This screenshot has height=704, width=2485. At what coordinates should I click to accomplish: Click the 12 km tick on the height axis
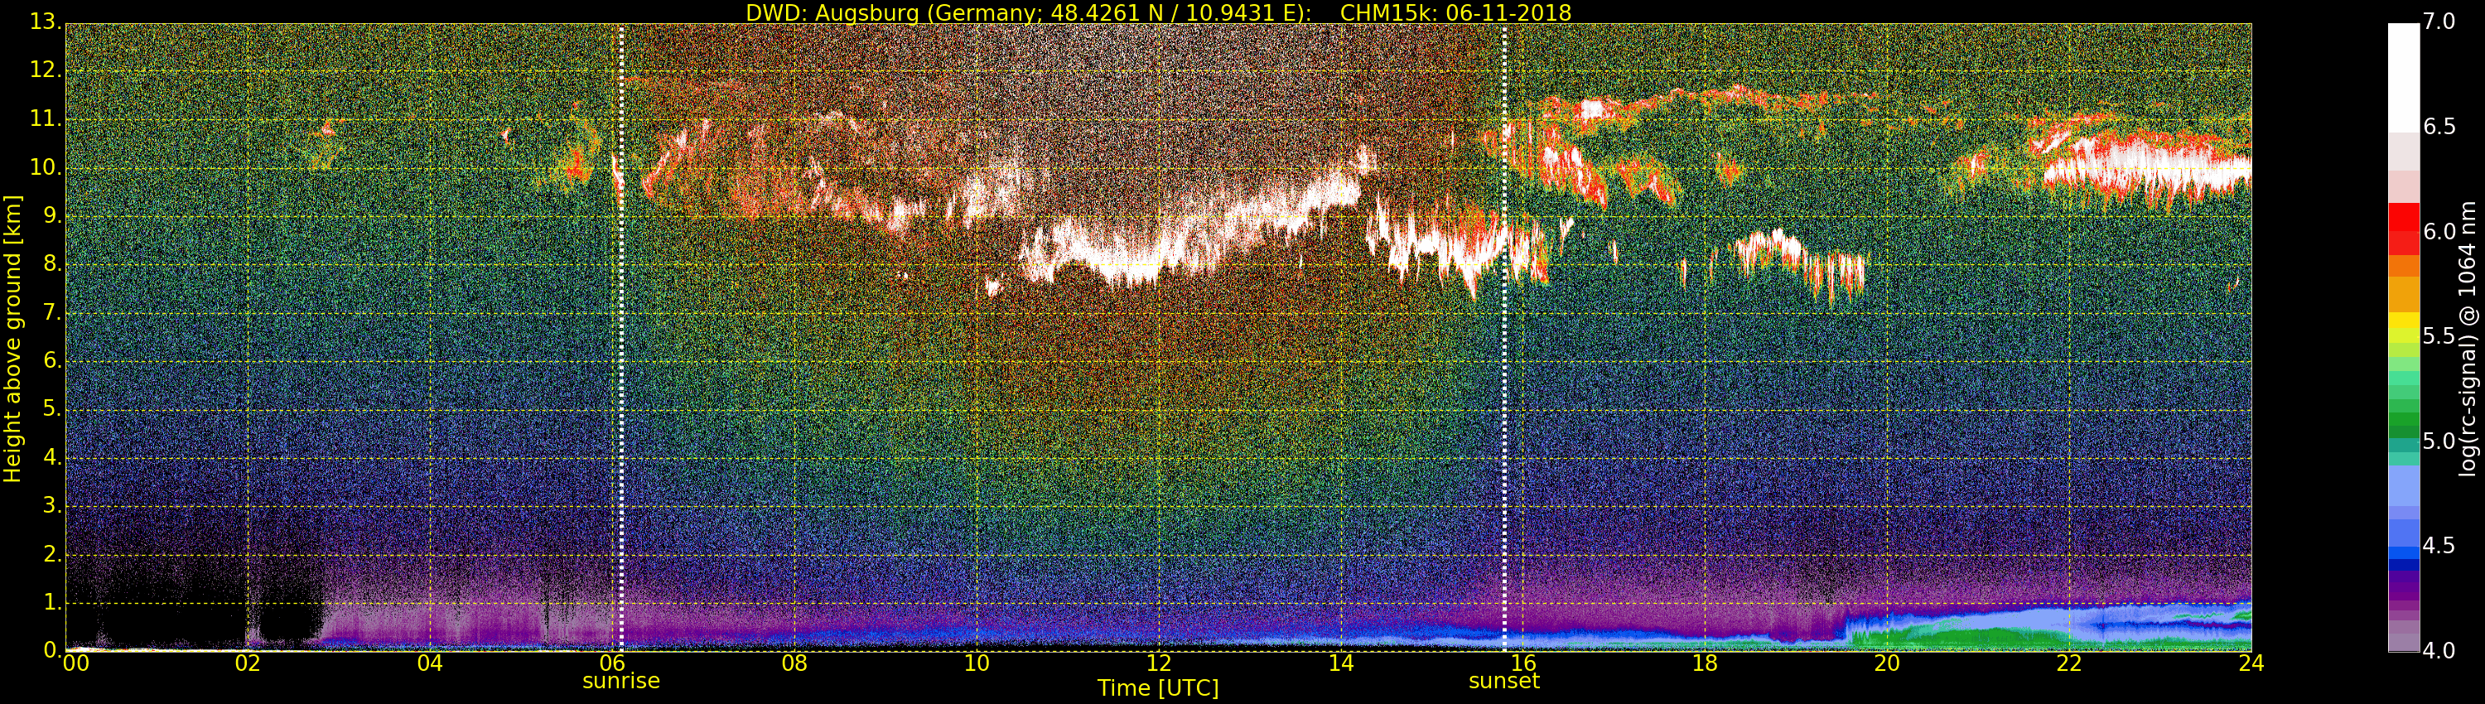click(45, 70)
